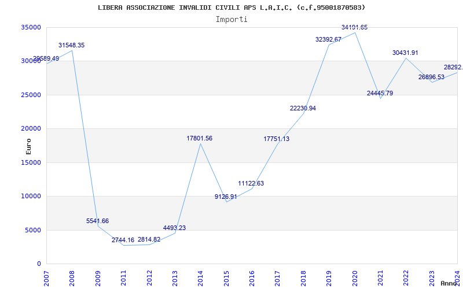Click x-axis year 2018
463x289 pixels.
pyautogui.click(x=303, y=279)
